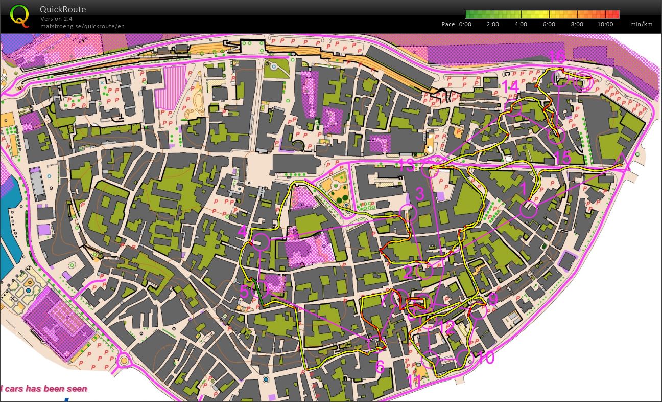Click control number 11 on map
The height and width of the screenshot is (402, 662).
(x=414, y=381)
